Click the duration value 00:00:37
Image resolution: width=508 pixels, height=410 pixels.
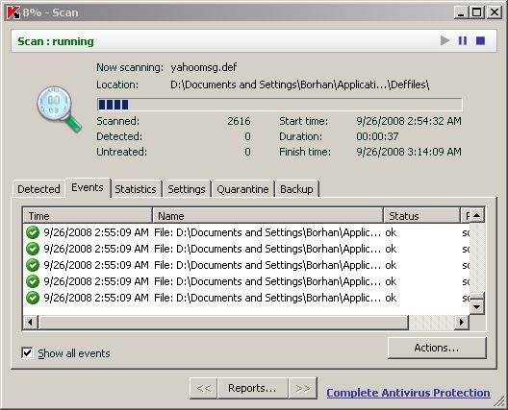point(377,136)
